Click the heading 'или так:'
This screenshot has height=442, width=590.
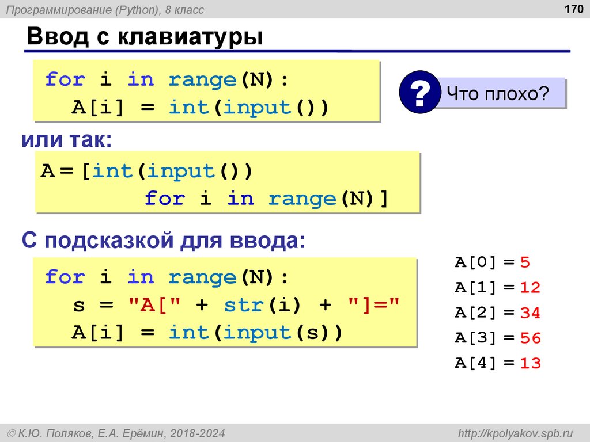tap(67, 139)
